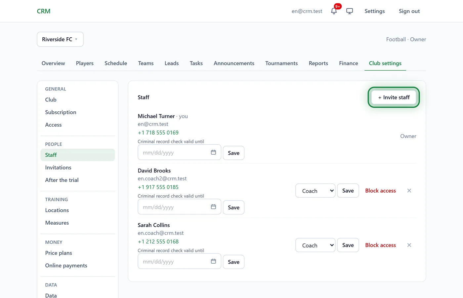Switch to the Overview tab
This screenshot has width=463, height=298.
(53, 63)
